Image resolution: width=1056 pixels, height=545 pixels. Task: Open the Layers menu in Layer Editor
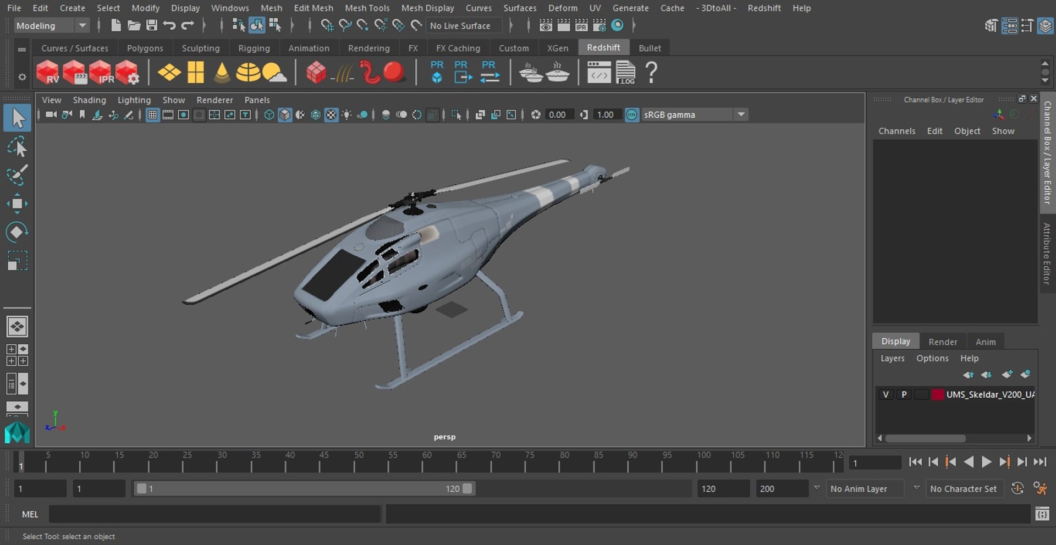[892, 358]
